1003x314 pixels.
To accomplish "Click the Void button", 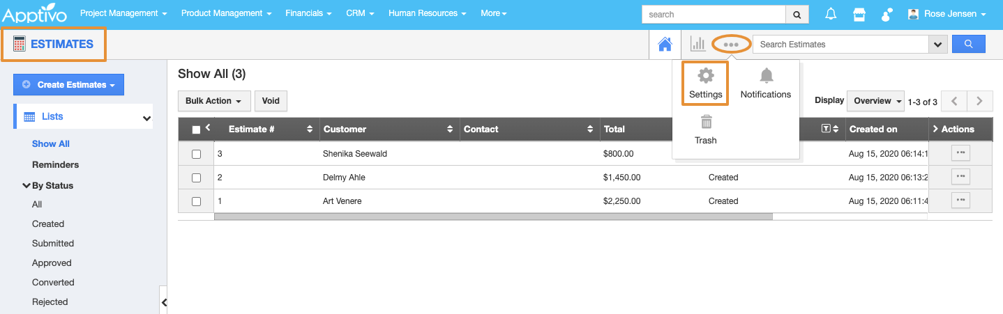I will click(271, 101).
